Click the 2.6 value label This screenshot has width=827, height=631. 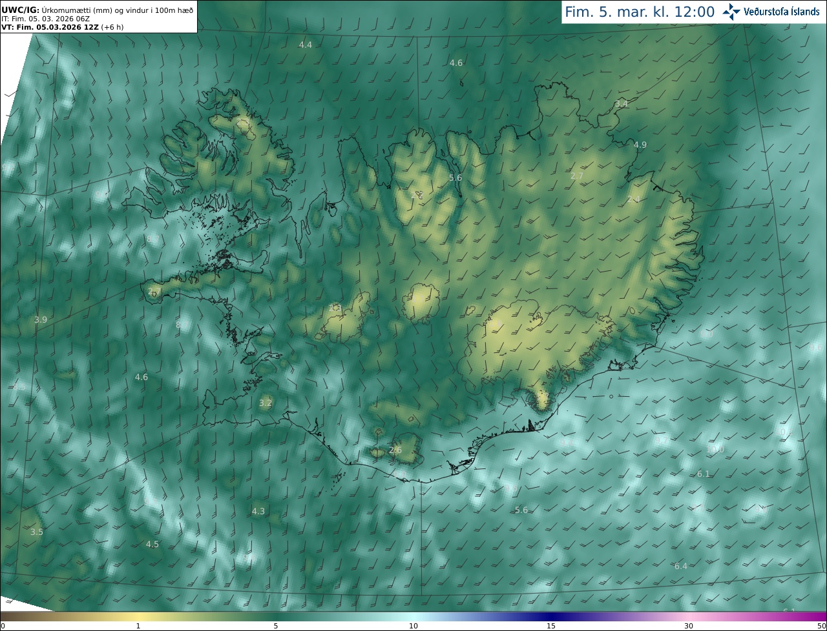(395, 450)
